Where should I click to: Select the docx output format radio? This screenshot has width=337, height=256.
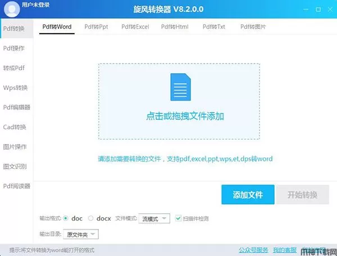point(90,218)
